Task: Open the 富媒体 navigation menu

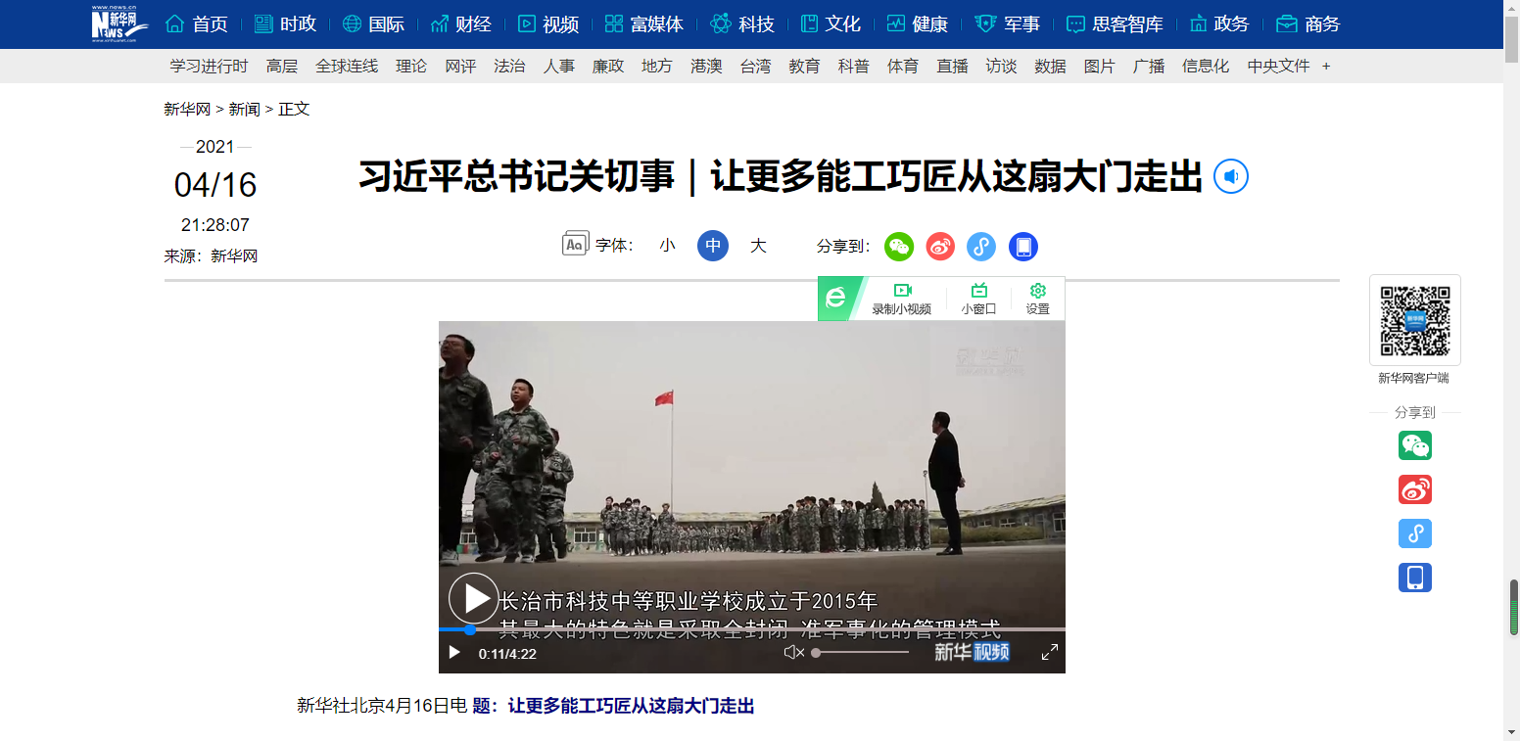Action: pos(643,24)
